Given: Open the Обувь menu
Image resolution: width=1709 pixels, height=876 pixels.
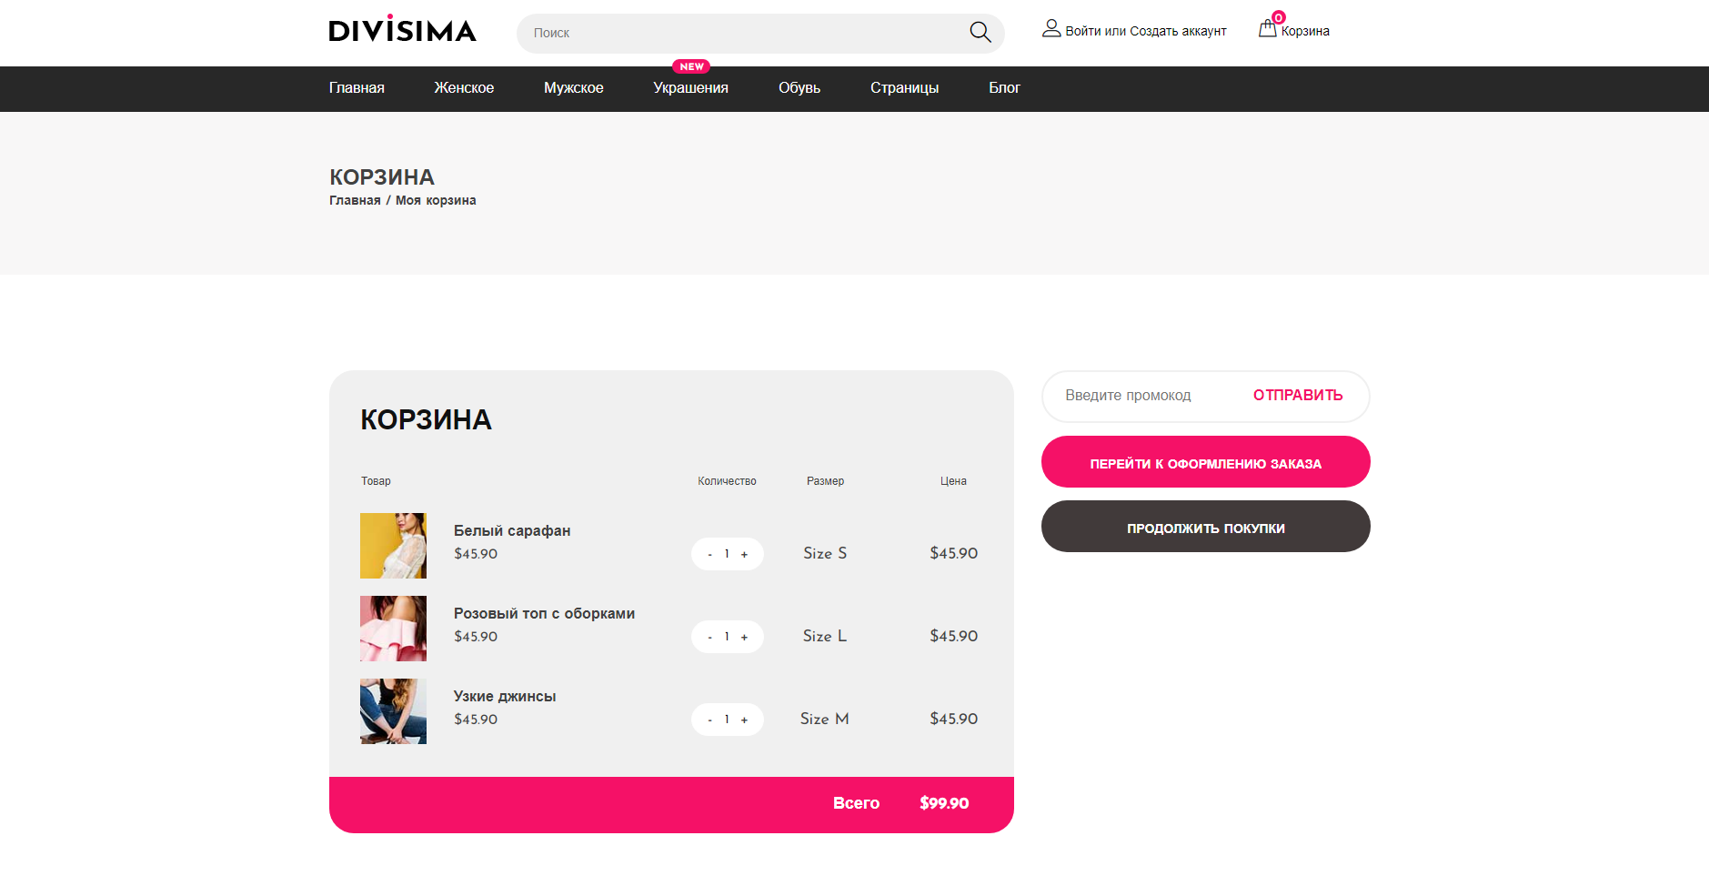Looking at the screenshot, I should point(799,88).
